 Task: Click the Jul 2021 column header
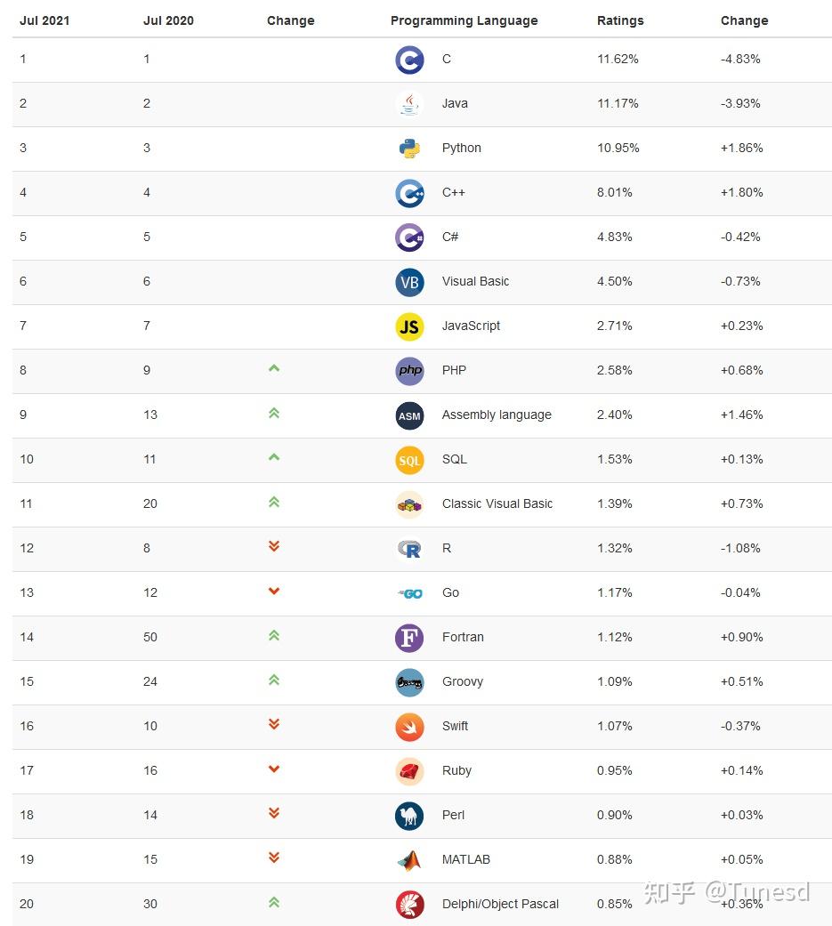[44, 20]
